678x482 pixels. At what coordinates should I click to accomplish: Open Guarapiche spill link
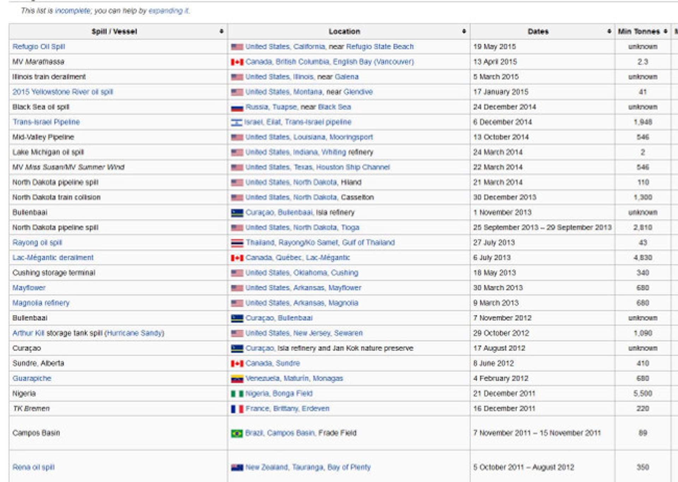coord(32,379)
